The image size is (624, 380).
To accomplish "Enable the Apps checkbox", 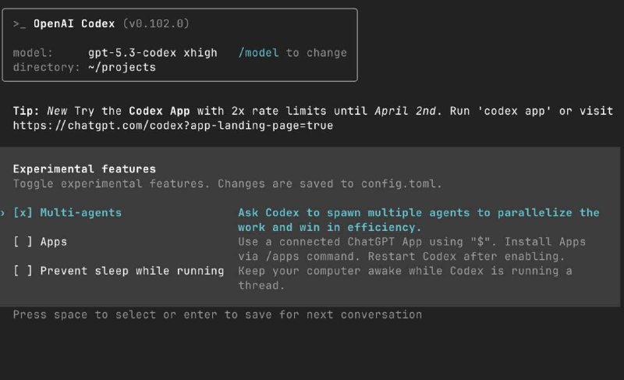I will [23, 242].
